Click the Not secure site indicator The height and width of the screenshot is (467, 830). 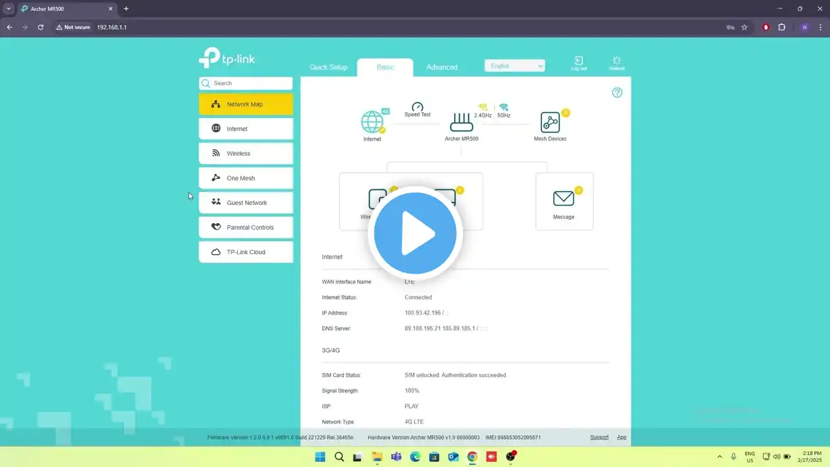pyautogui.click(x=73, y=27)
